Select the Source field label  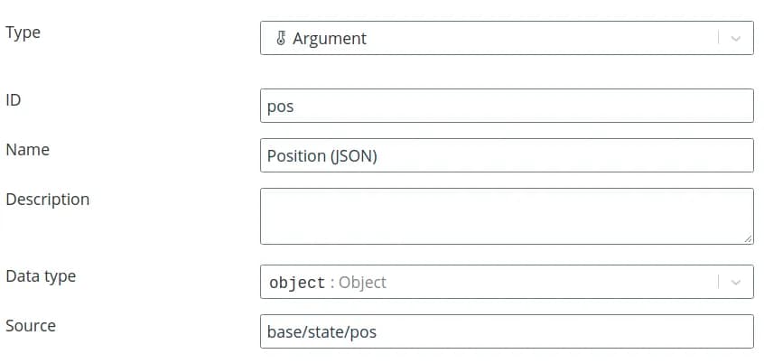(31, 326)
